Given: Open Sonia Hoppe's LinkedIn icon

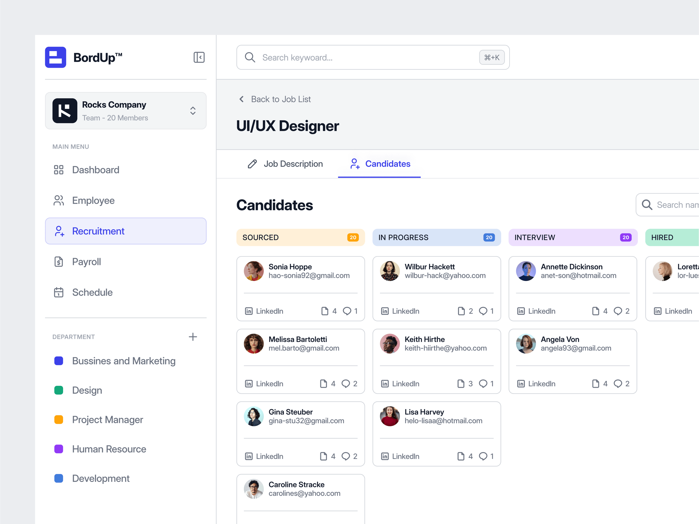Looking at the screenshot, I should pyautogui.click(x=248, y=311).
